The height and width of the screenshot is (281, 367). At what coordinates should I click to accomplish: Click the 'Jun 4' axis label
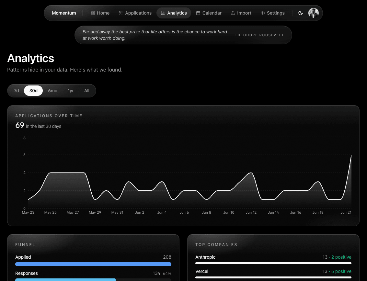[x=162, y=212]
